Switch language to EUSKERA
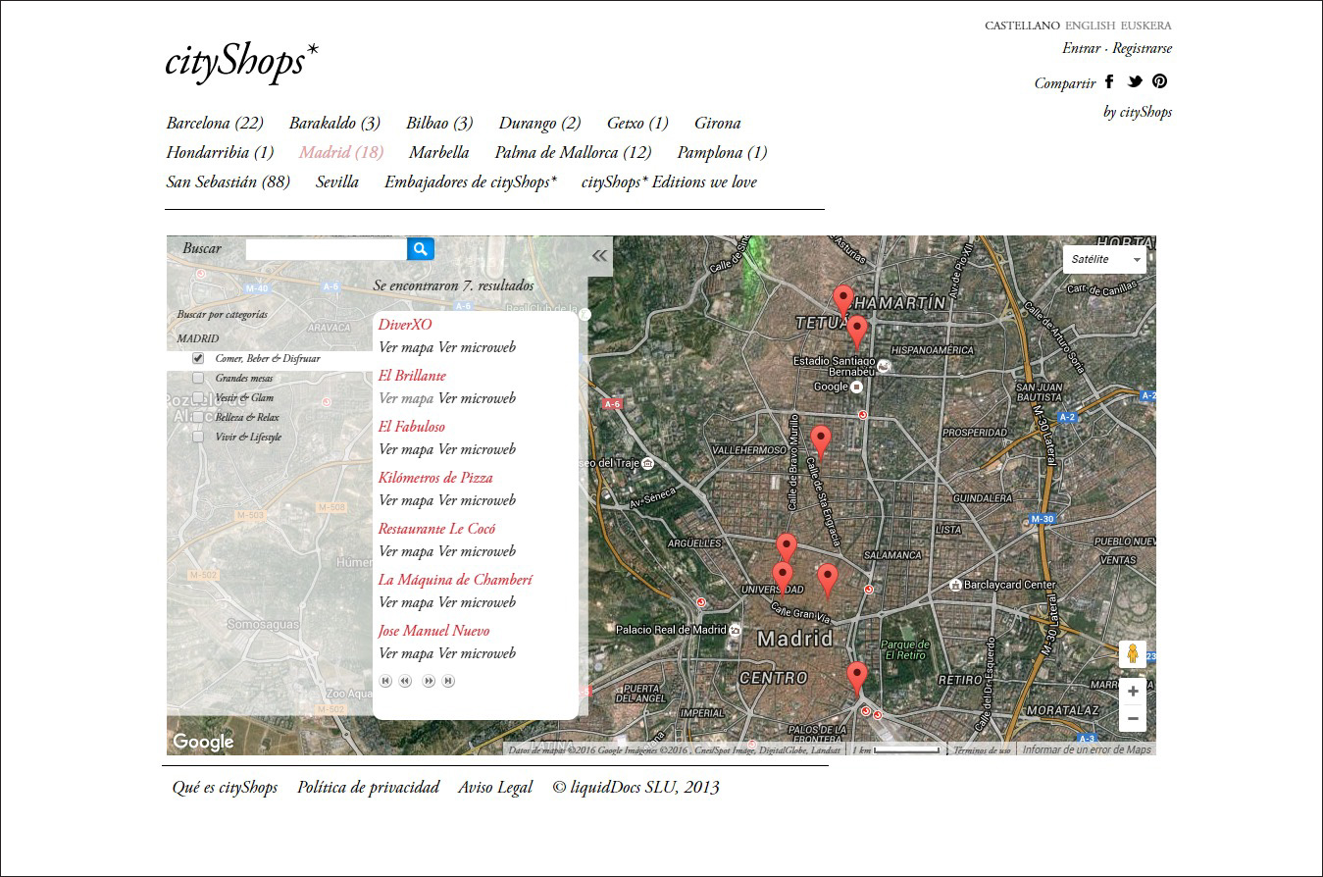This screenshot has height=877, width=1323. [x=1146, y=26]
